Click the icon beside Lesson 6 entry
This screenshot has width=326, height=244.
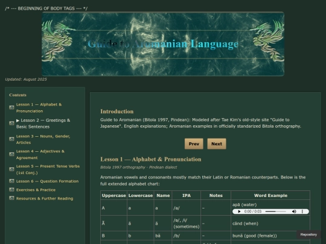click(x=11, y=181)
